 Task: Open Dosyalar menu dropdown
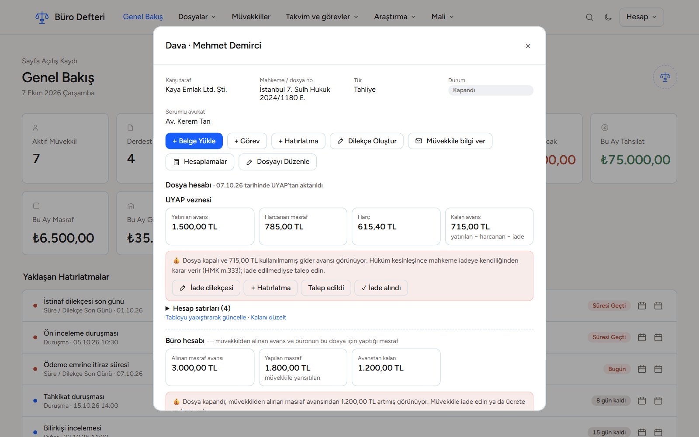click(197, 17)
